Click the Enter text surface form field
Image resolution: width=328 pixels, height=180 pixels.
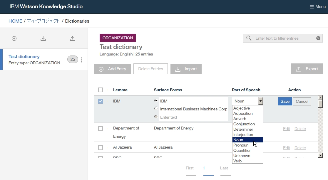[193, 117]
